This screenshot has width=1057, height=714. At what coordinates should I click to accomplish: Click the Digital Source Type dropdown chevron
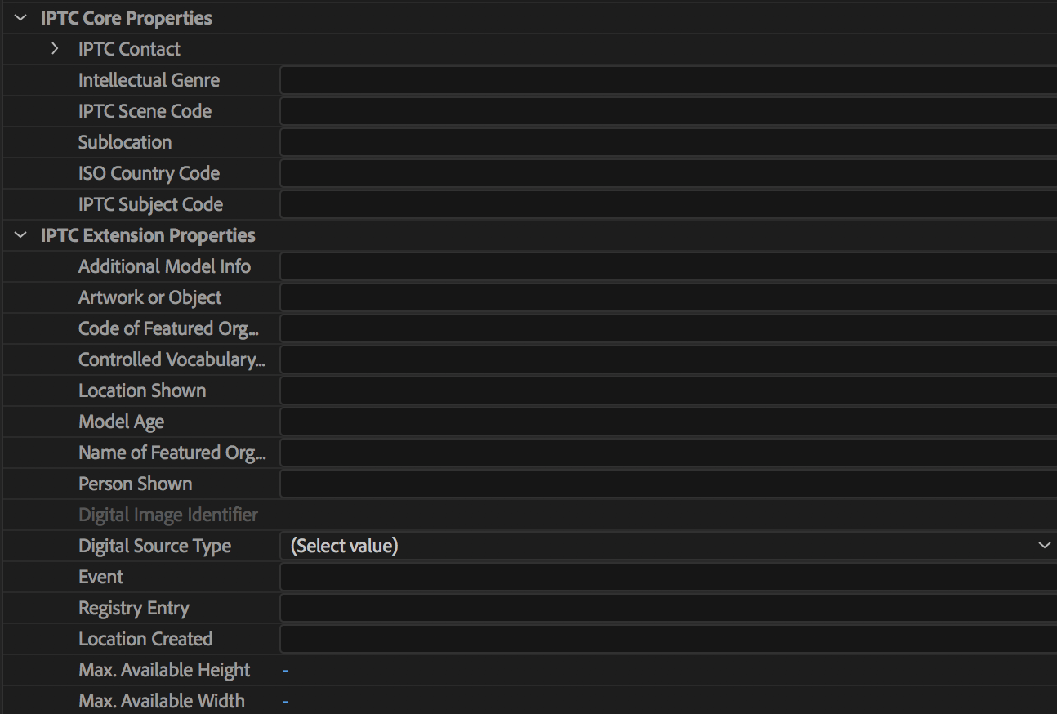click(x=1043, y=546)
